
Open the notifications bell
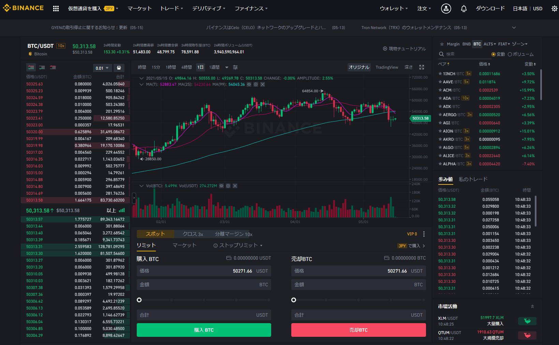pos(464,9)
